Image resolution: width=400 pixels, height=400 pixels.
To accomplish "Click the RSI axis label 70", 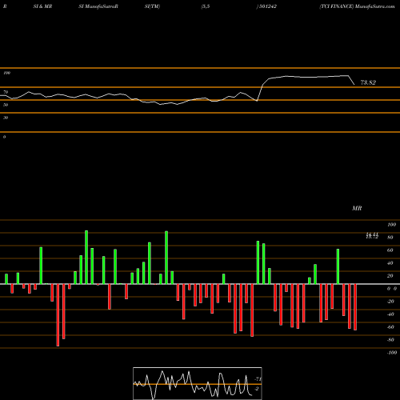I will tap(6, 92).
